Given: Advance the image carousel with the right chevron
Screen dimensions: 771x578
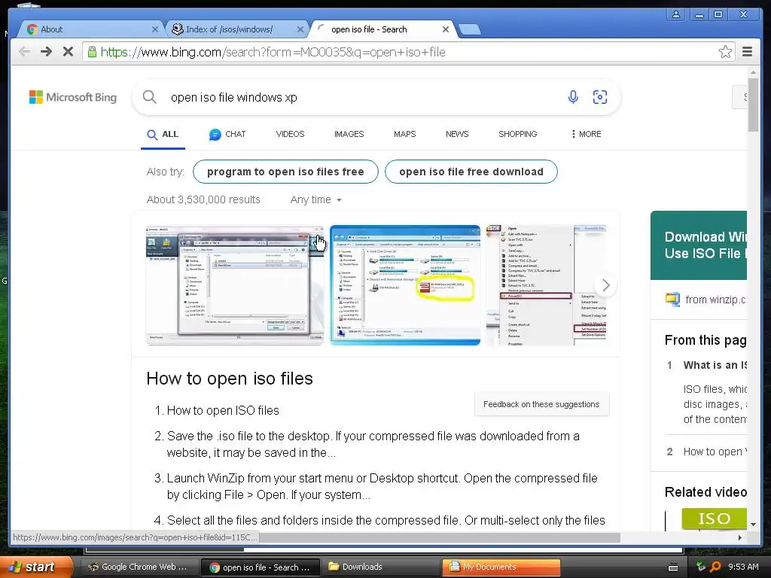Looking at the screenshot, I should pos(606,285).
